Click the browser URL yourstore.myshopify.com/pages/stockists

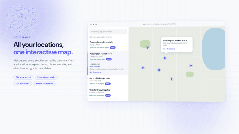pos(159,24)
